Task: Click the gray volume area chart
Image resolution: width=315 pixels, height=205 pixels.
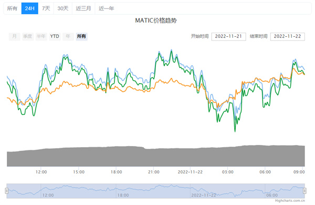Action: (x=156, y=157)
